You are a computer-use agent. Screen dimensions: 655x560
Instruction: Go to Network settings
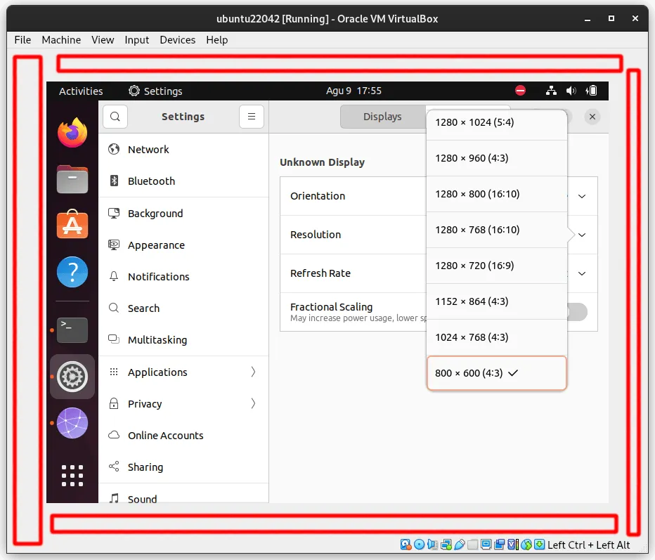(x=183, y=150)
